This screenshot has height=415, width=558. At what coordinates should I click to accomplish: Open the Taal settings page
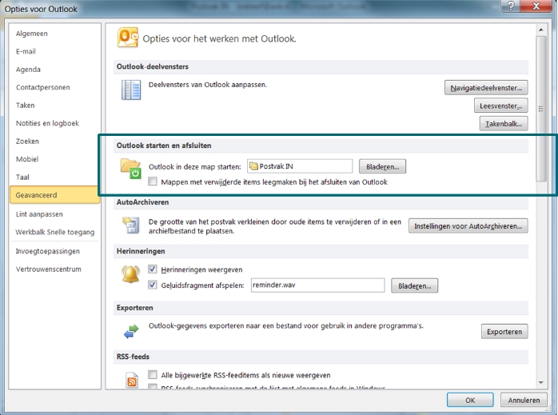tap(55, 177)
